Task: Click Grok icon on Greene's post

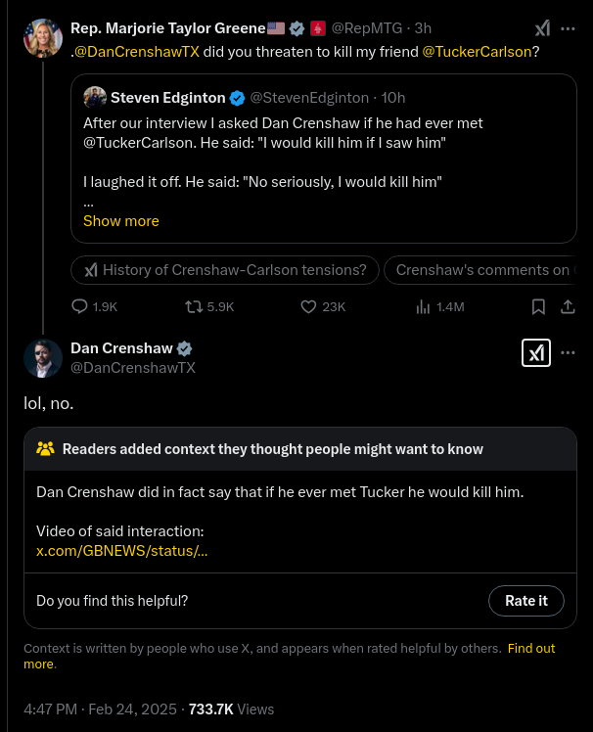Action: [x=541, y=29]
